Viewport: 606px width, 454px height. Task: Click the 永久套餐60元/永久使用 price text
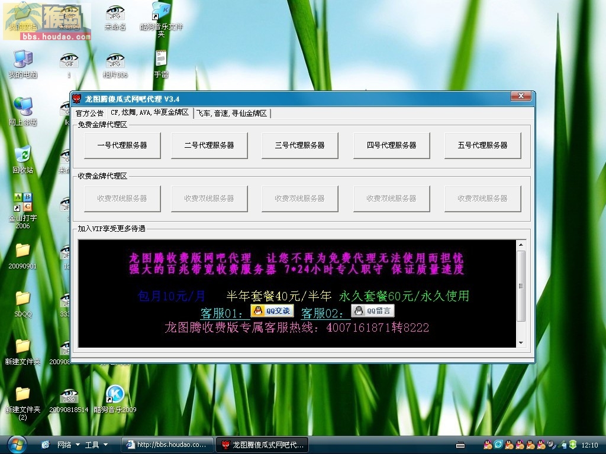point(404,296)
